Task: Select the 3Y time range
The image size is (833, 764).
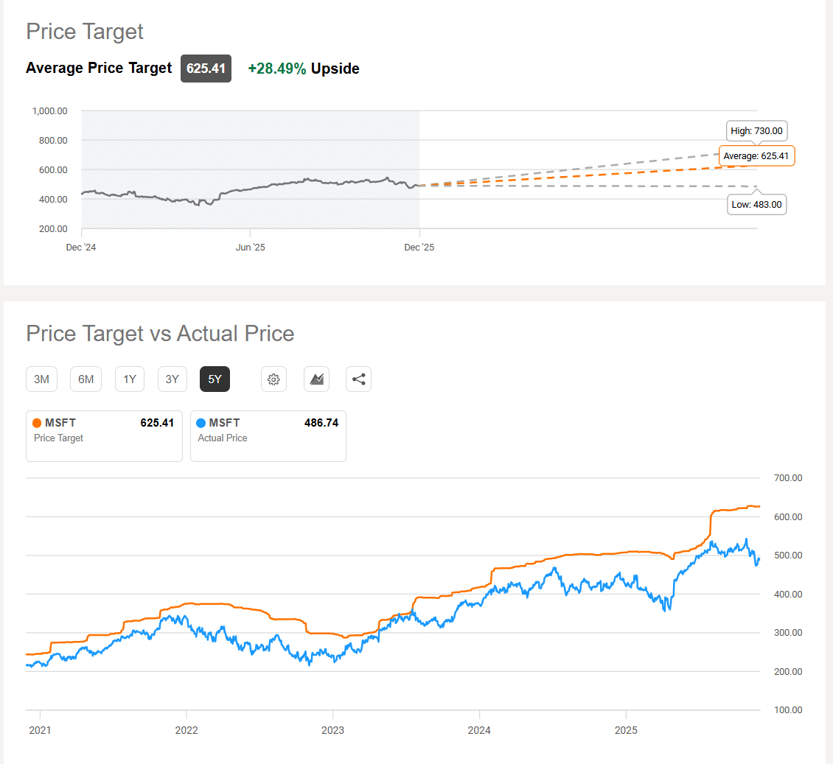Action: coord(172,379)
